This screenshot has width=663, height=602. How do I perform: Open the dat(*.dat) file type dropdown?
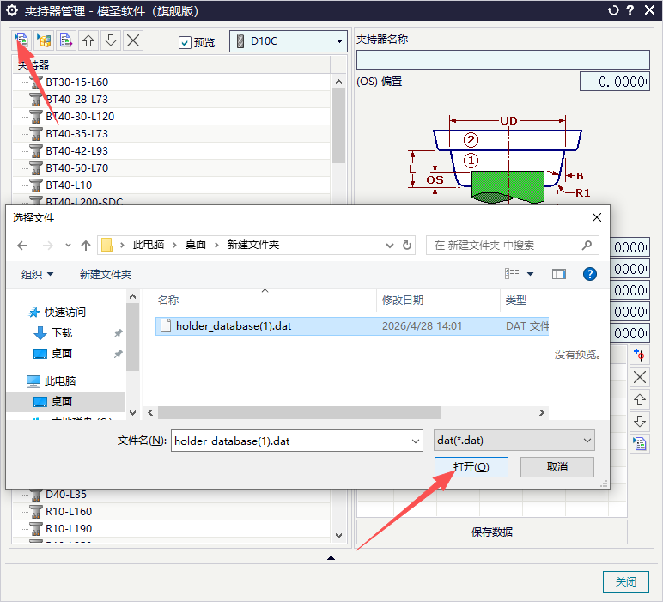514,440
